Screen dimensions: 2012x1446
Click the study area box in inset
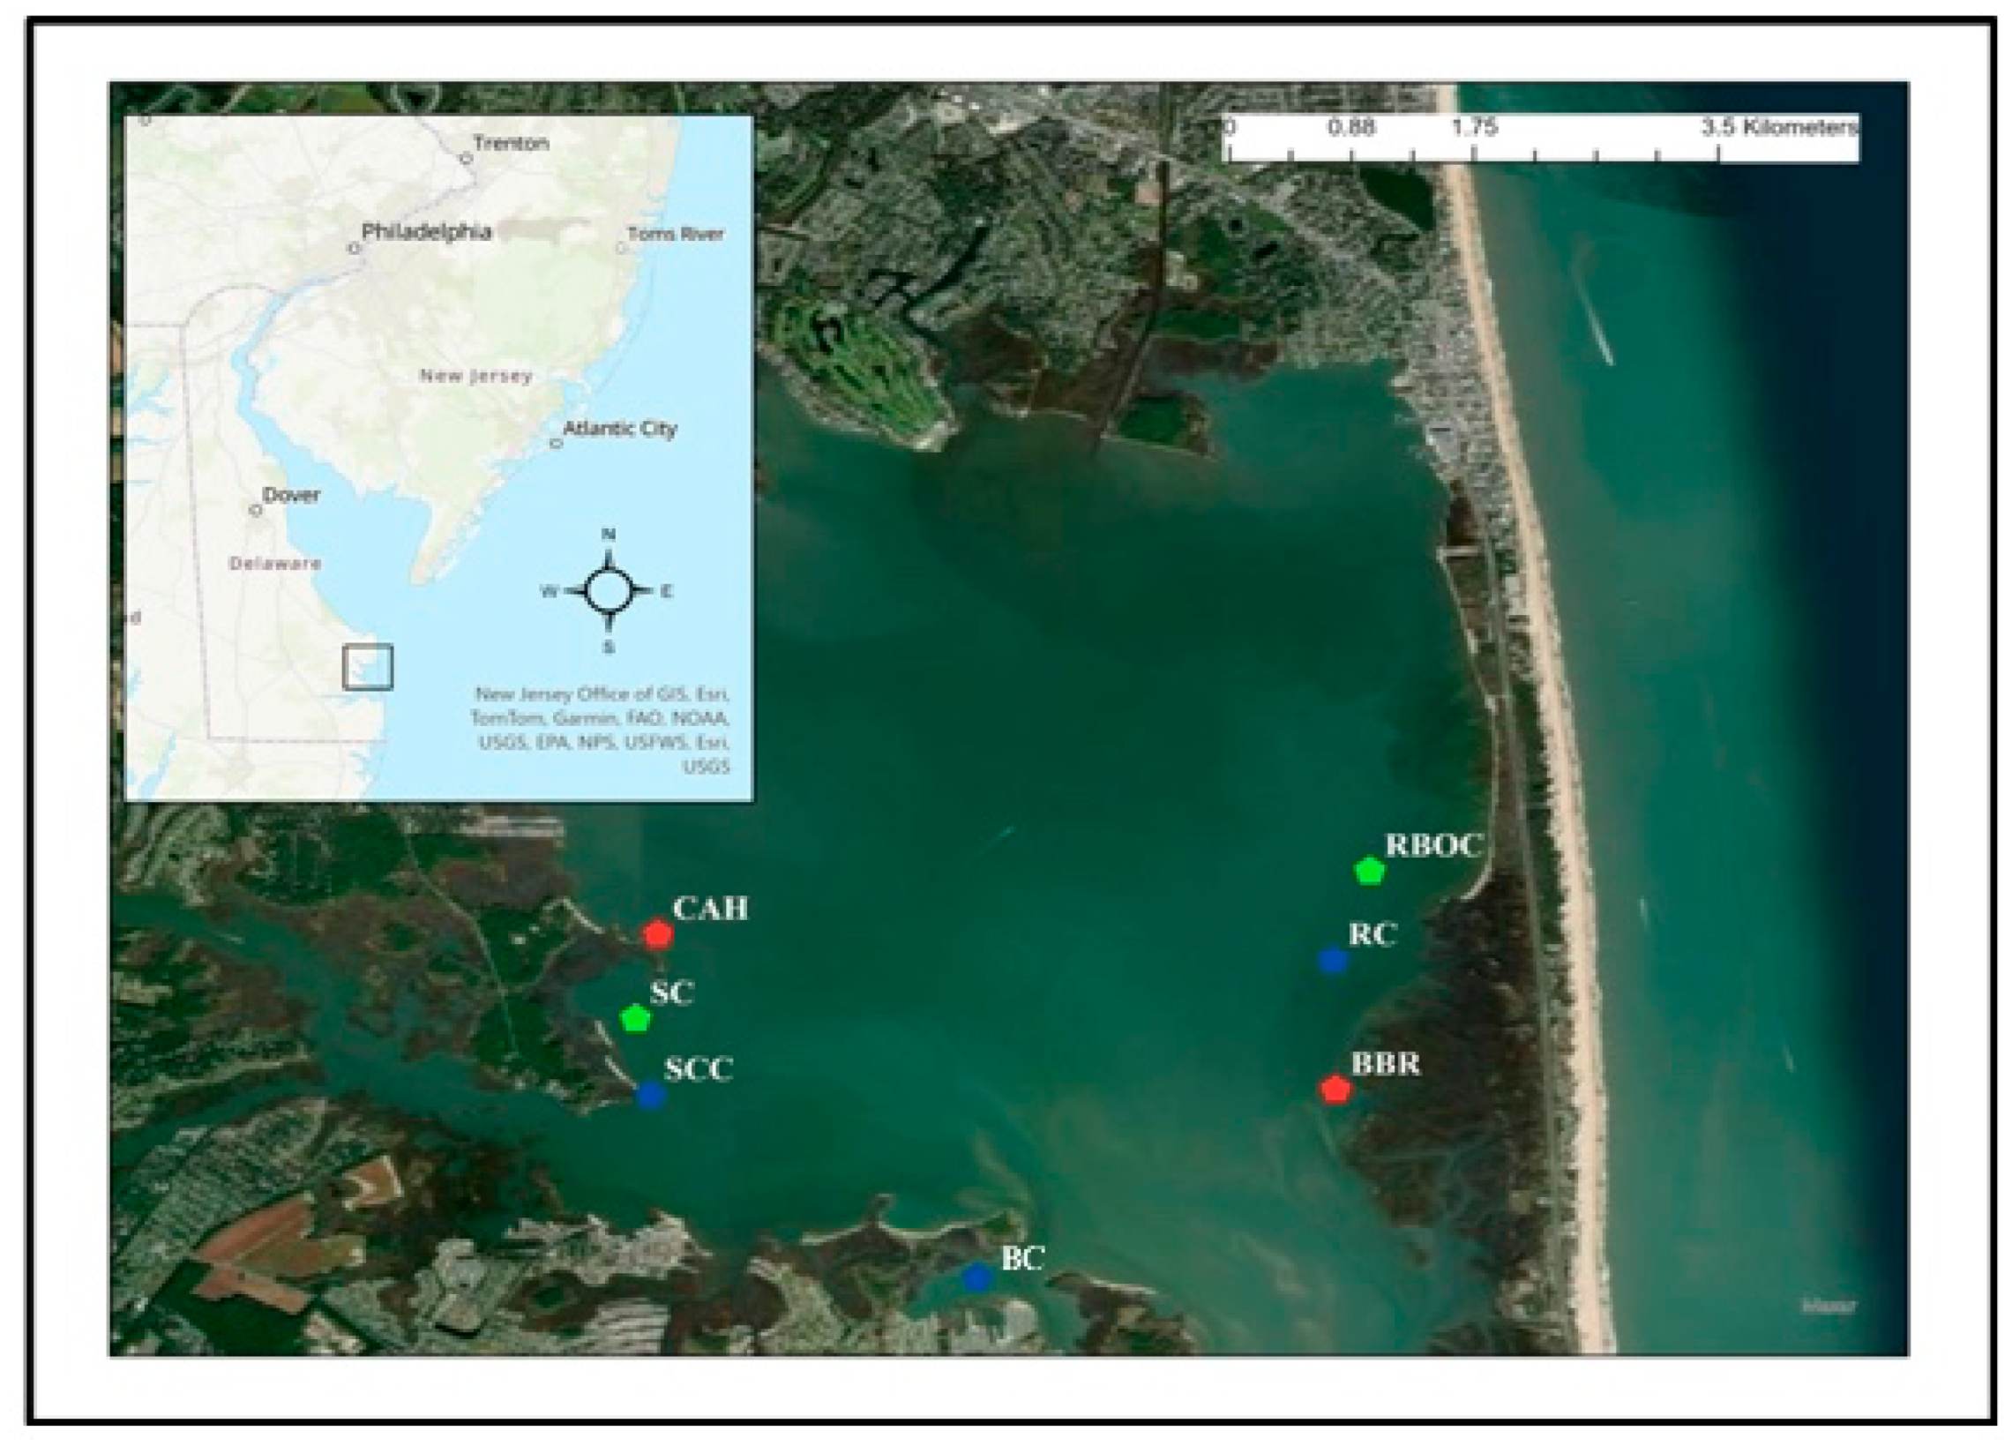pyautogui.click(x=367, y=667)
